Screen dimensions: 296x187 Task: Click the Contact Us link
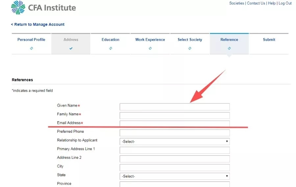[x=256, y=3]
